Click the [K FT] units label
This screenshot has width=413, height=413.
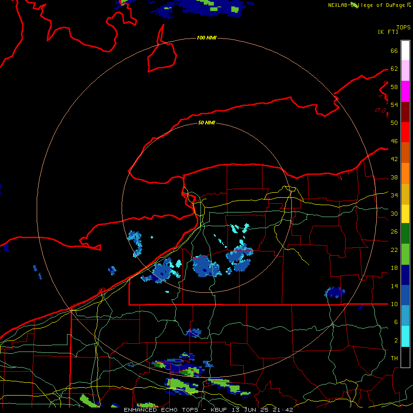pyautogui.click(x=388, y=32)
